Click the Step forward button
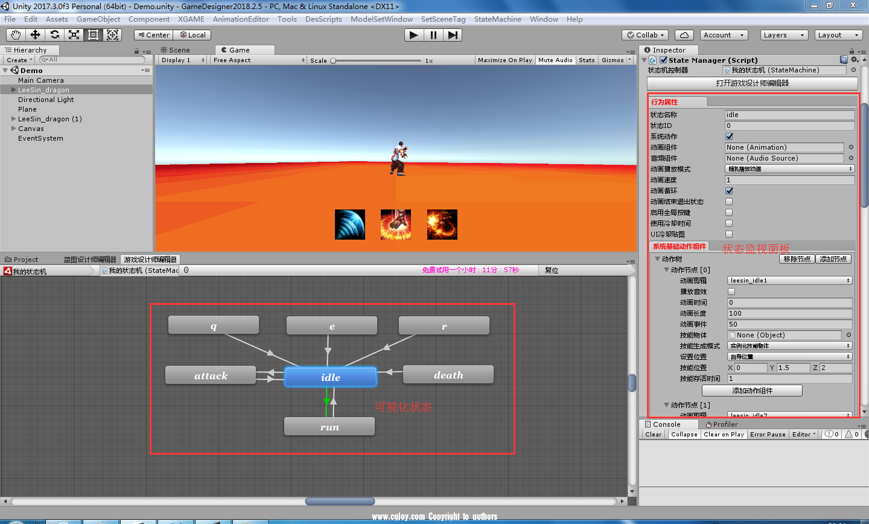Viewport: 869px width, 524px height. coord(453,35)
